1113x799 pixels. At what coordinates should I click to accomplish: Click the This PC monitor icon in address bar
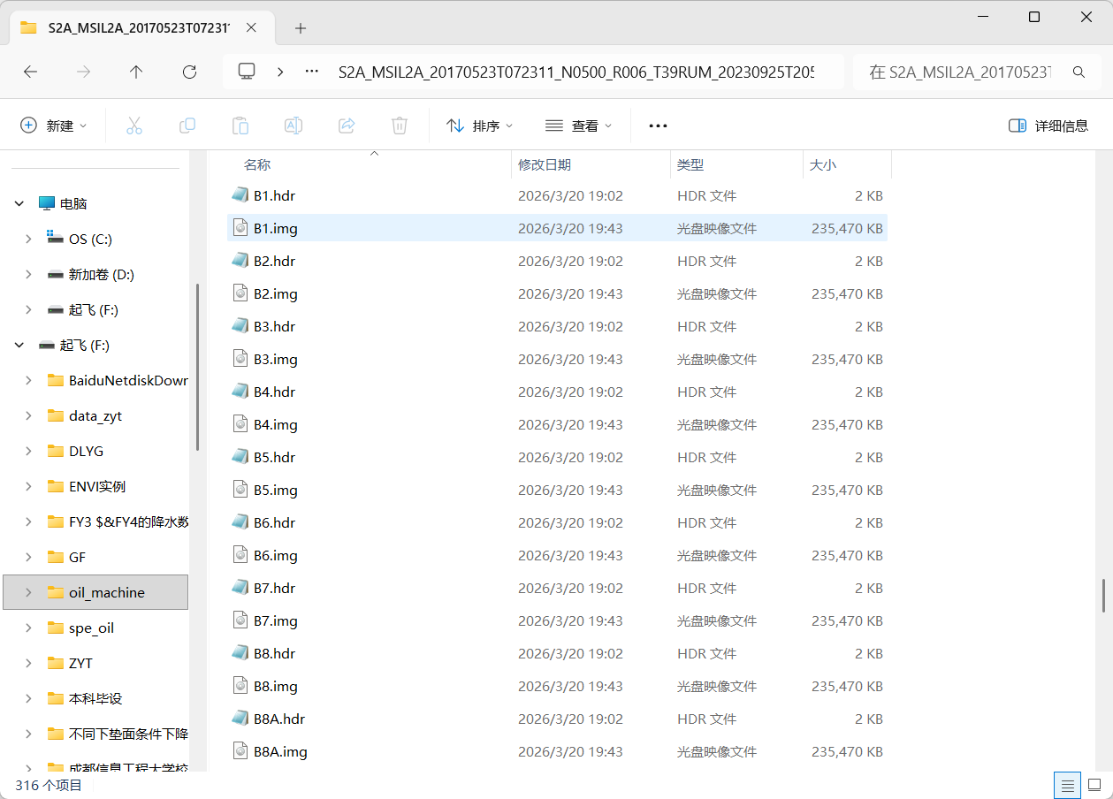[247, 72]
